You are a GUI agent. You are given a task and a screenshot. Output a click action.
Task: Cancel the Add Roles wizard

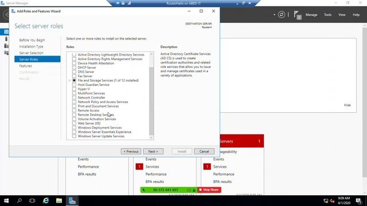pos(204,151)
